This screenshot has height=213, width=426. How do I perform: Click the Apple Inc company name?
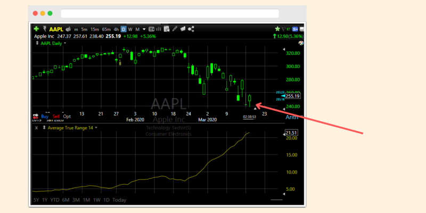[x=44, y=36]
